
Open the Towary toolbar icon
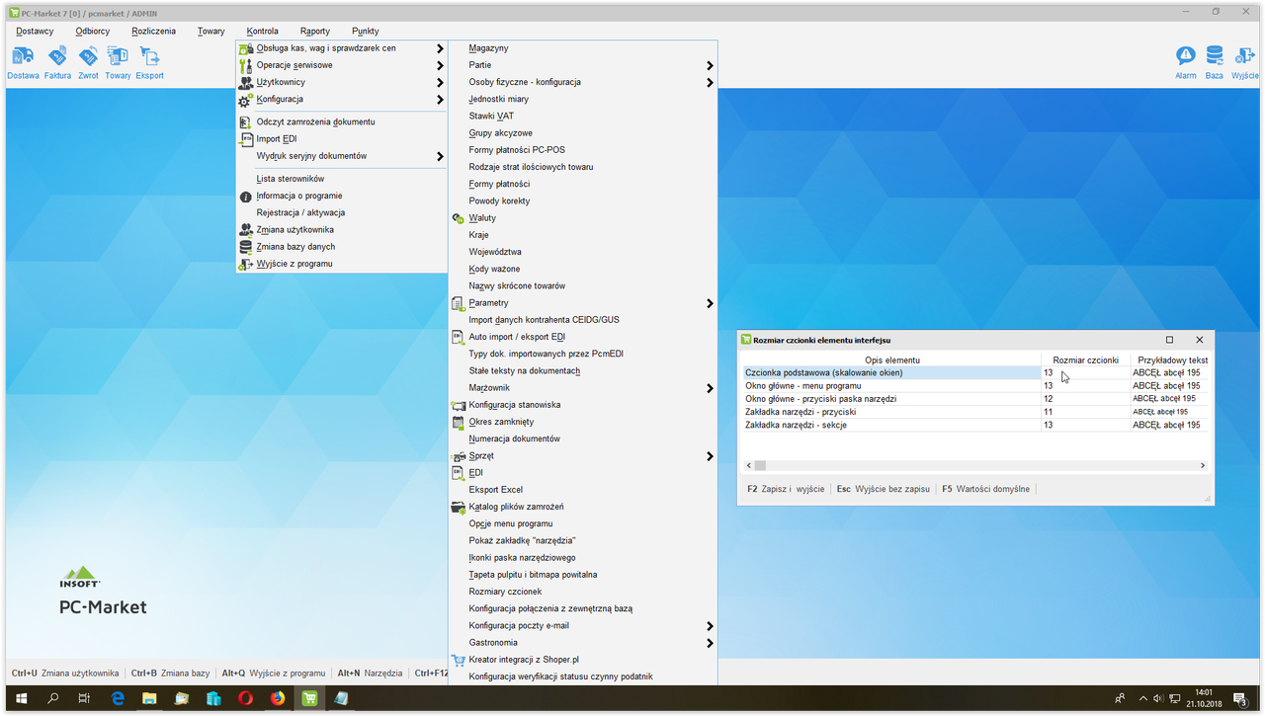(x=118, y=61)
